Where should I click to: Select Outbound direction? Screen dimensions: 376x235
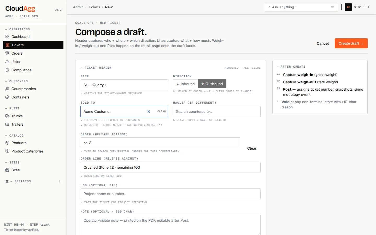[212, 84]
